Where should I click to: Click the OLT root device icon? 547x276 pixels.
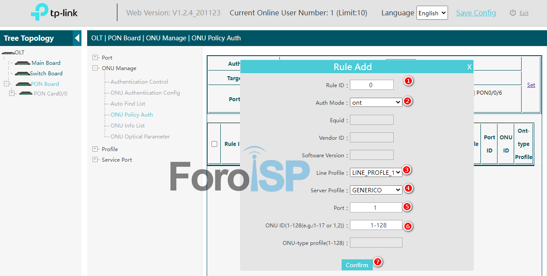[x=8, y=53]
